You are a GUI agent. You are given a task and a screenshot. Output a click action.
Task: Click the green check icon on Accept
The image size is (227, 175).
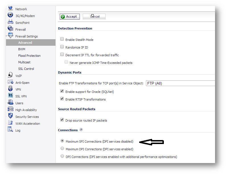pos(63,17)
